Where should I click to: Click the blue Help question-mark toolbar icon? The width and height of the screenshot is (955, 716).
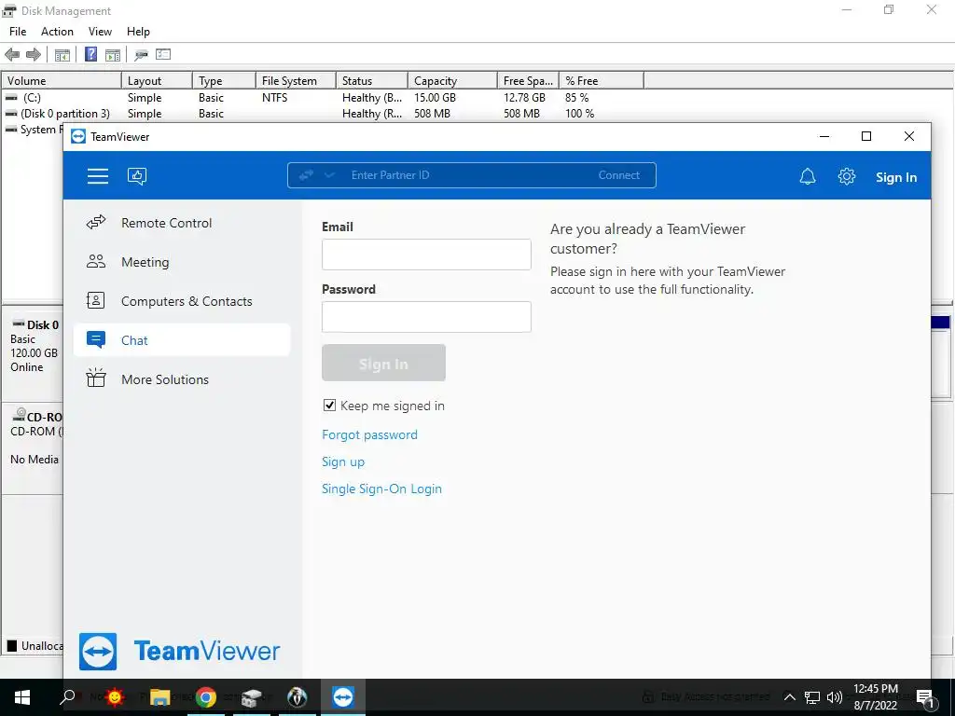[x=90, y=54]
